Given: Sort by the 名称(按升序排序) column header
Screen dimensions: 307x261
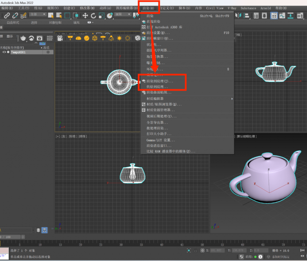Looking at the screenshot, I should click(x=12, y=47).
